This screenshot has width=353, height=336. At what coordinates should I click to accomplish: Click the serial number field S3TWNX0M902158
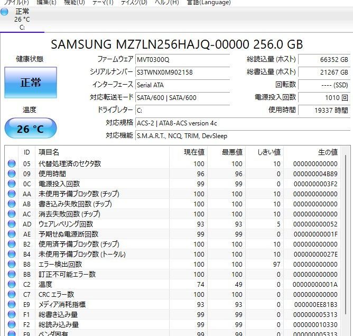[x=182, y=72]
